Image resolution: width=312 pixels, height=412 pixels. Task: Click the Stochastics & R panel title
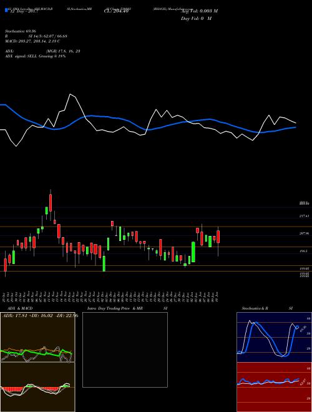[x=255, y=308]
